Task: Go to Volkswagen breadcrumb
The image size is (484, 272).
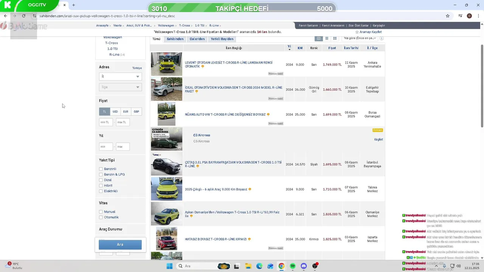Action: point(166,25)
